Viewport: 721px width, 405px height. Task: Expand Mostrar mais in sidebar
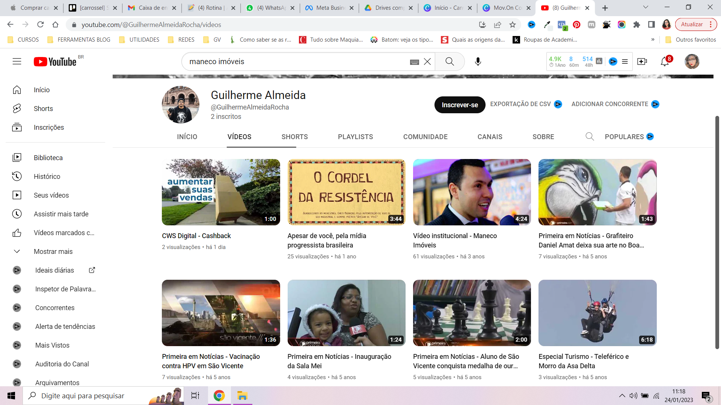(x=53, y=252)
